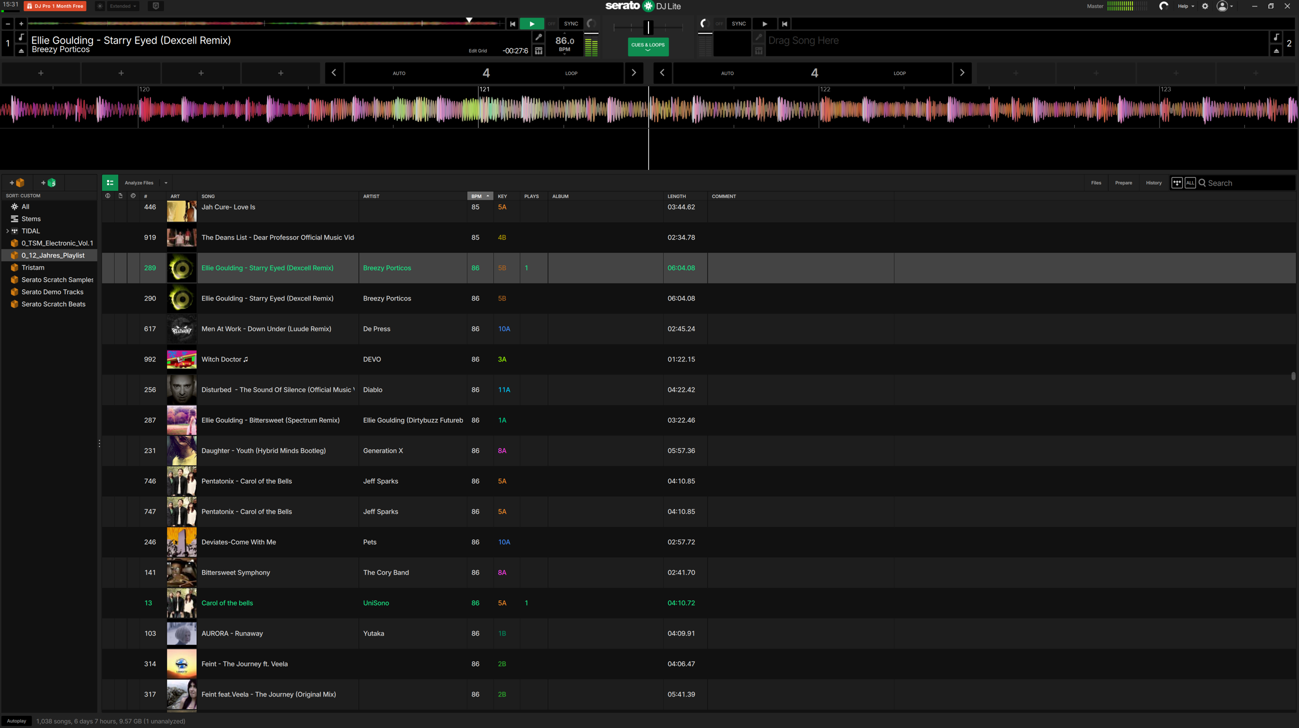Screen dimensions: 1299x728
Task: Open the Cues & Loops panel
Action: 647,47
